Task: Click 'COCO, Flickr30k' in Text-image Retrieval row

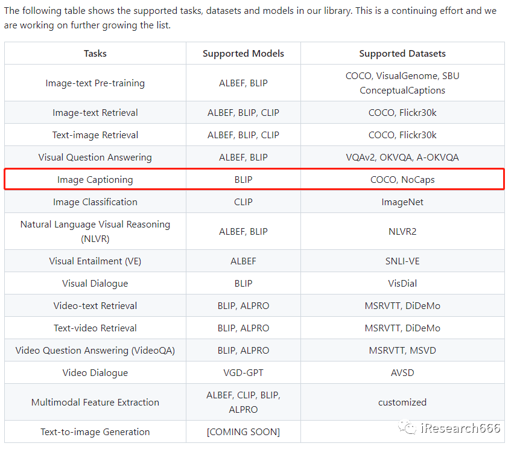Action: pos(402,135)
